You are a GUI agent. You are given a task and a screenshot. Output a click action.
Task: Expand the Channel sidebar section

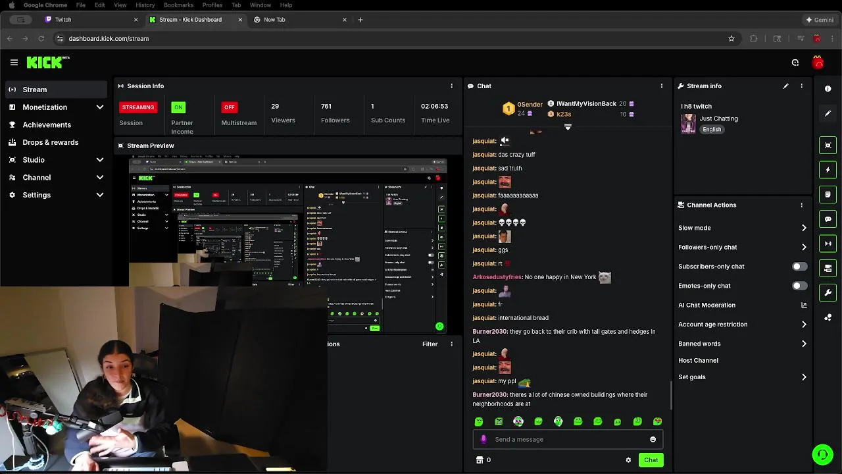[99, 178]
